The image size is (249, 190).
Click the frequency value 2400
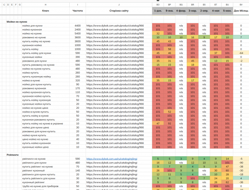pos(77,30)
